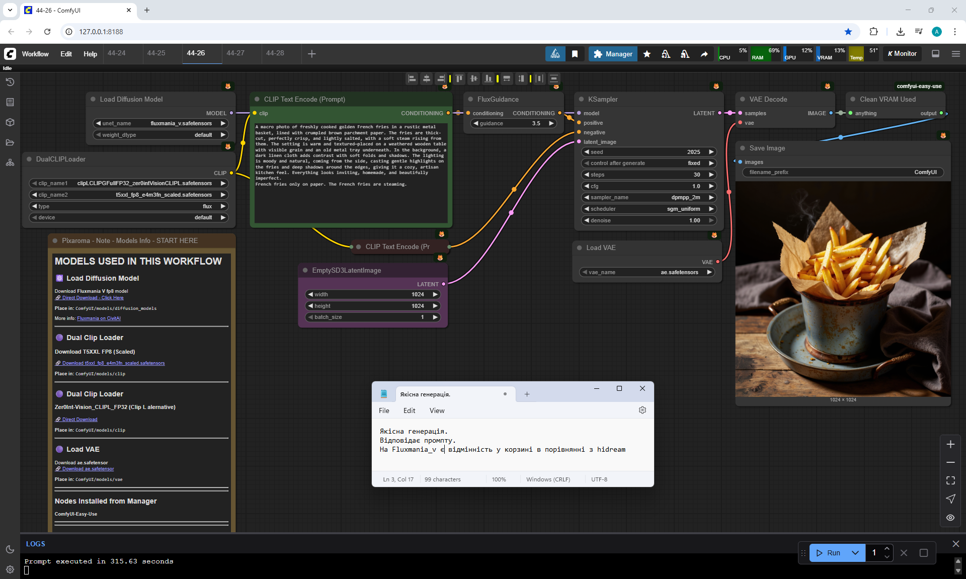This screenshot has width=966, height=579.
Task: Adjust the guidance 3.5 value slider
Action: coord(513,123)
